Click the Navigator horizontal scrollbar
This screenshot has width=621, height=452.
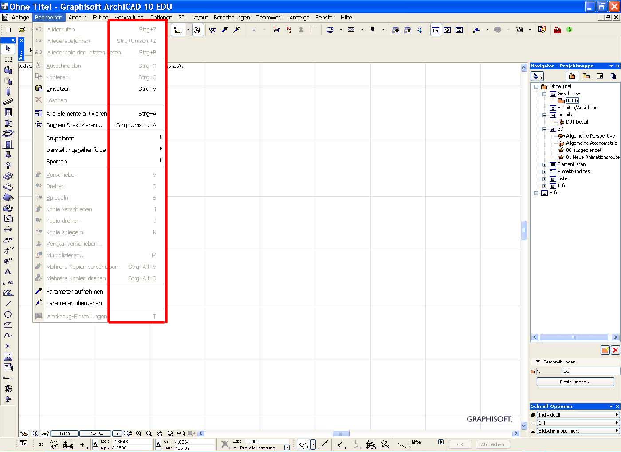[x=575, y=337]
